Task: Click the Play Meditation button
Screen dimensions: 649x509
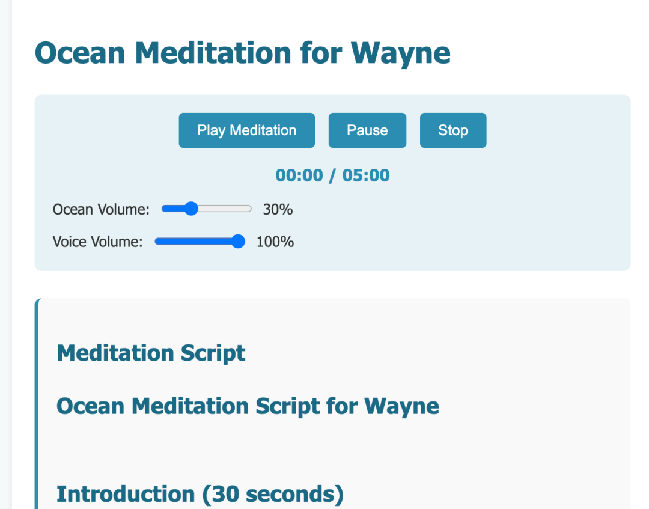Action: pos(246,130)
